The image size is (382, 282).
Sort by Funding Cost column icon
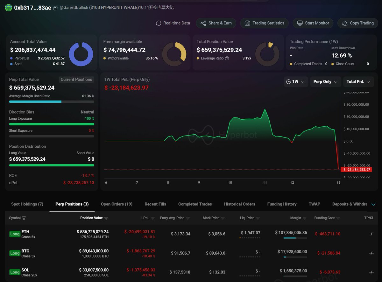pyautogui.click(x=338, y=218)
